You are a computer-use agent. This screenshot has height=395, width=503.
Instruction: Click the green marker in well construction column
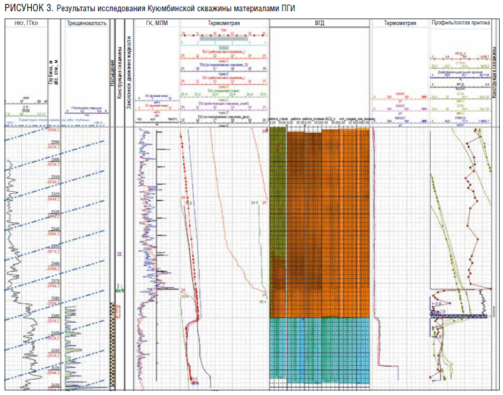pos(120,290)
